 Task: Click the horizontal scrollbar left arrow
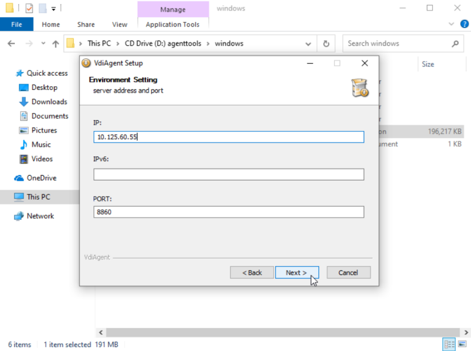(x=101, y=332)
